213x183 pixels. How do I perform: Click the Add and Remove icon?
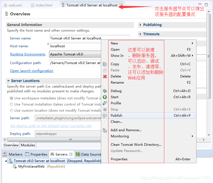pyautogui.click(x=105, y=130)
